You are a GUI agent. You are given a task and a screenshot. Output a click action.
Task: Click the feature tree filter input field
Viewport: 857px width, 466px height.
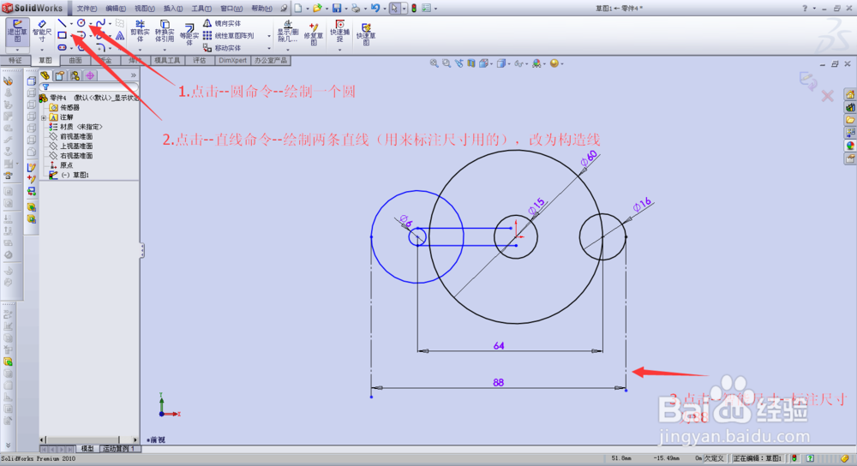coord(88,87)
